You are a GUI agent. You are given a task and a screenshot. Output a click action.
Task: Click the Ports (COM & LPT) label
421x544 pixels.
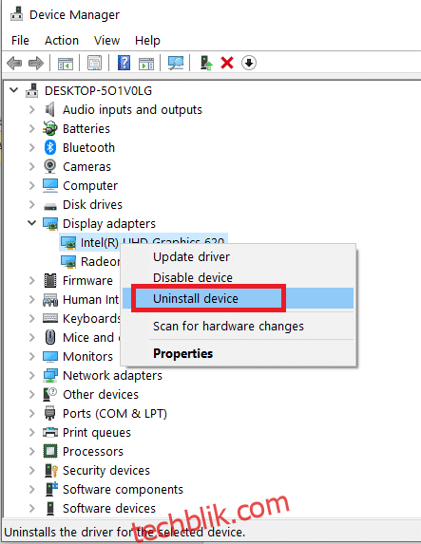115,414
